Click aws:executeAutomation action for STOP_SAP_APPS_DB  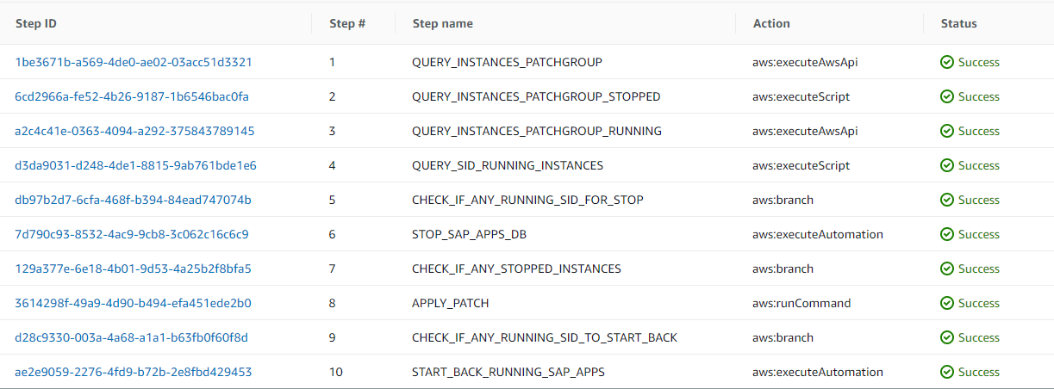[818, 234]
